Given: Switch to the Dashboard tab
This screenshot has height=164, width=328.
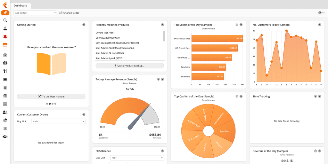Looking at the screenshot, I should tap(20, 5).
